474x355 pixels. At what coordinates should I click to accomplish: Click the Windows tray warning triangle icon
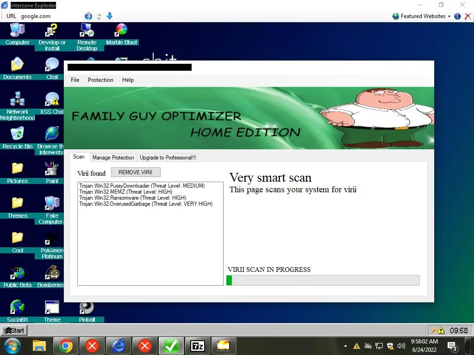click(x=357, y=346)
